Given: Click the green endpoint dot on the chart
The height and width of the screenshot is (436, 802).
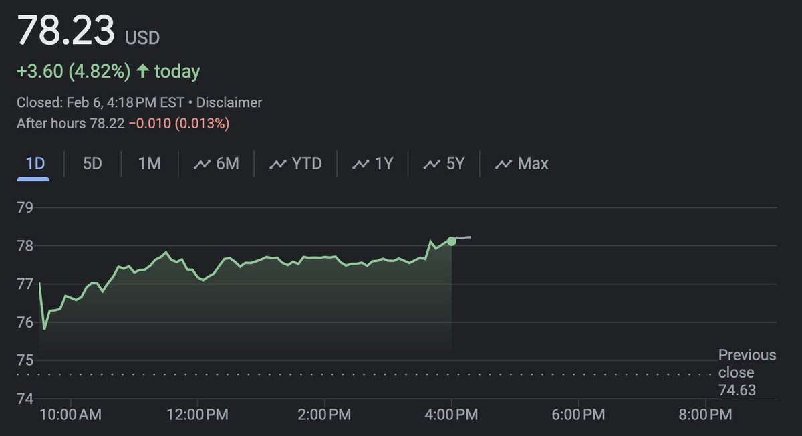Looking at the screenshot, I should (452, 240).
